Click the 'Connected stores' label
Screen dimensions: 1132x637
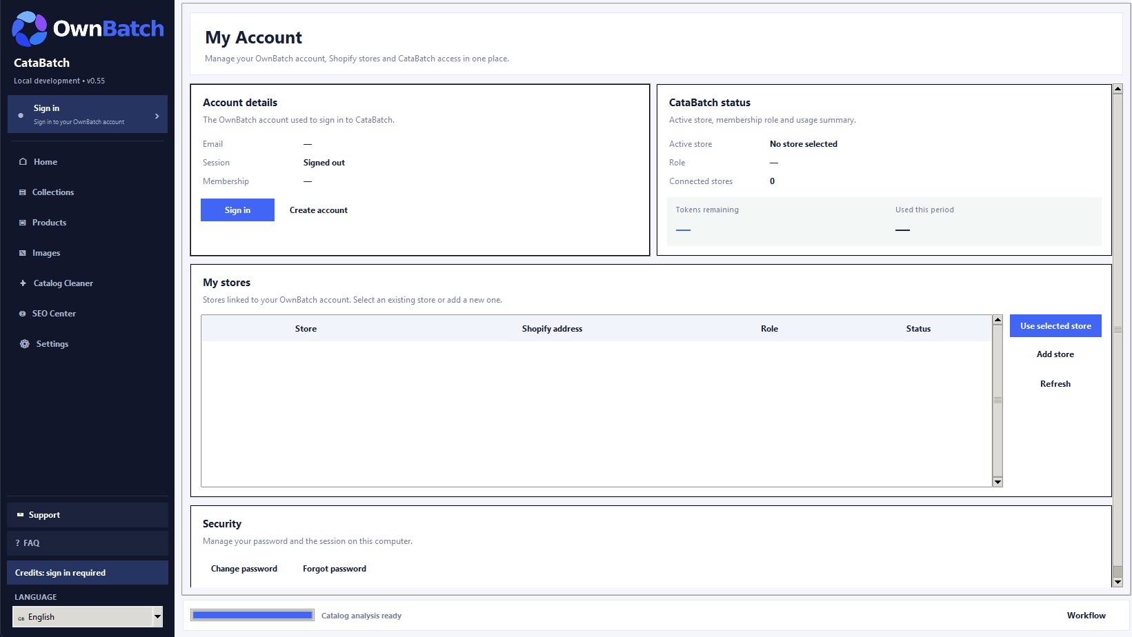click(701, 181)
